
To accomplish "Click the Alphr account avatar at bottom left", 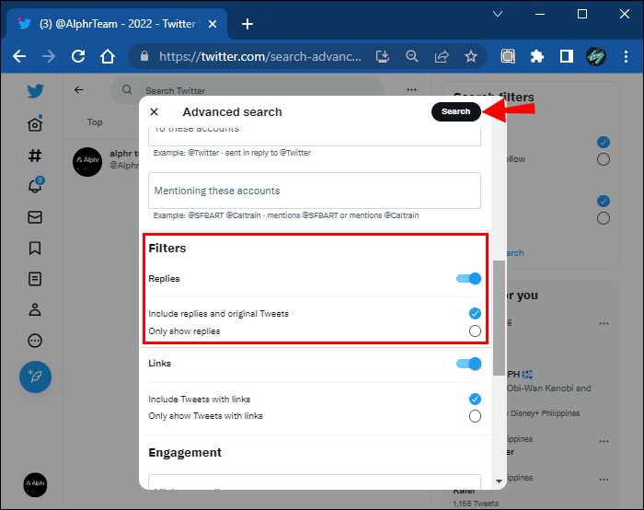I will tap(35, 484).
